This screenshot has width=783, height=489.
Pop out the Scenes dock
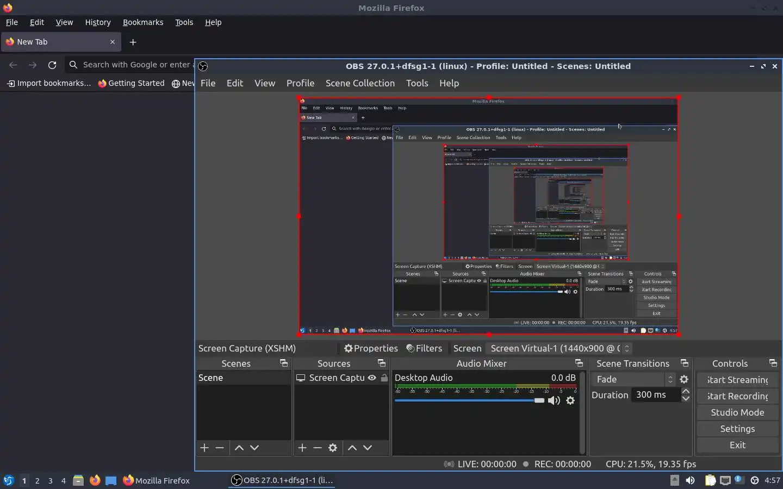[283, 363]
